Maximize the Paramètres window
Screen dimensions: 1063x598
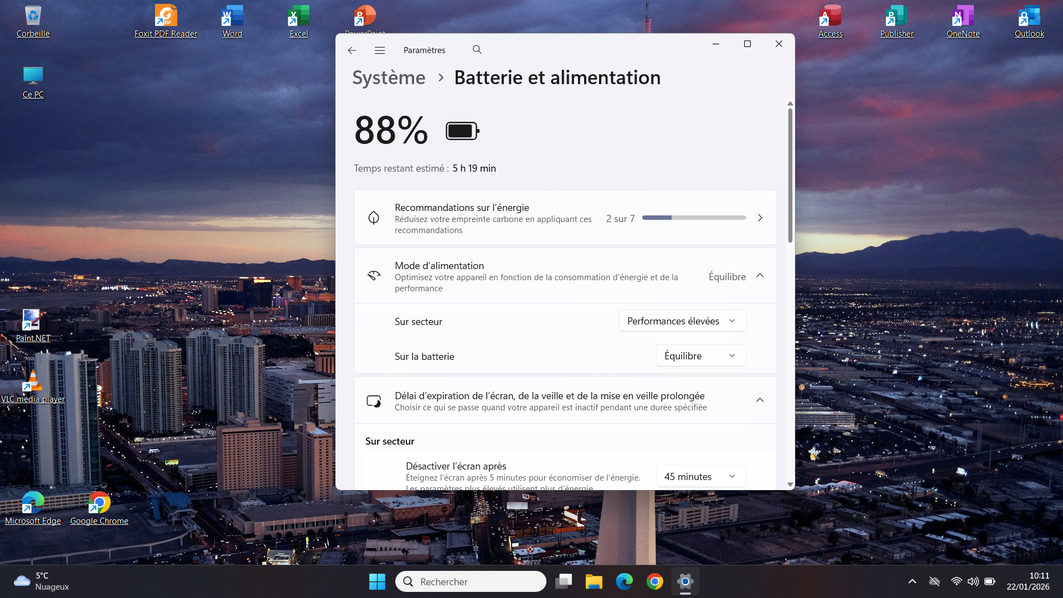click(747, 44)
